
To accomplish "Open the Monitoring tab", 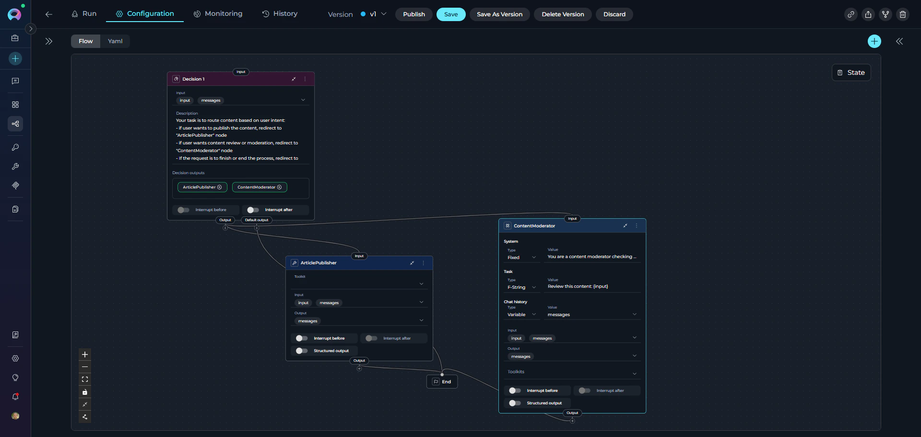I will click(x=218, y=14).
